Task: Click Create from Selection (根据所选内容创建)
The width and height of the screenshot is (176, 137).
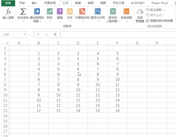Action: point(159,21)
